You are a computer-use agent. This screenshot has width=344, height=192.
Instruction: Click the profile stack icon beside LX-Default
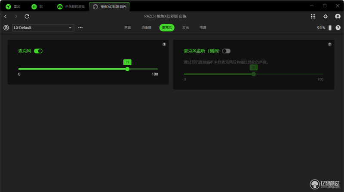pos(6,27)
